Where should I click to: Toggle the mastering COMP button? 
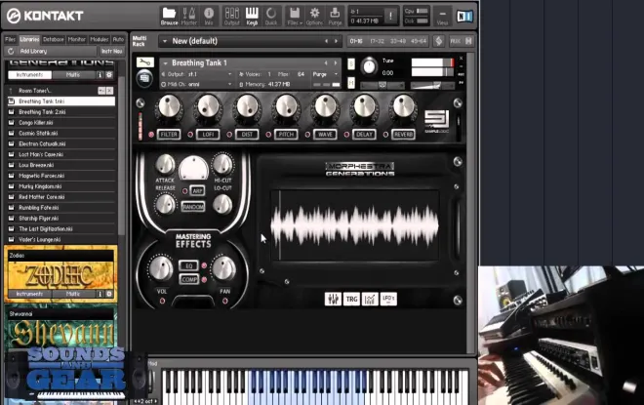click(x=189, y=279)
